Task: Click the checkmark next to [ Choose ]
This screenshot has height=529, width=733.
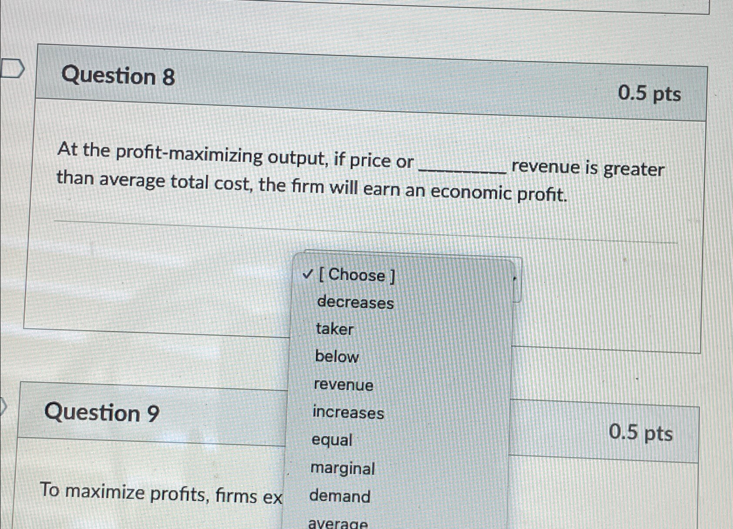Action: (x=307, y=275)
